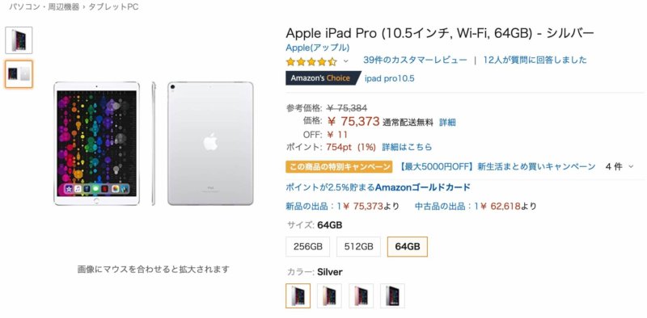Viewport: 647px width, 318px height.
Task: Select the 256GB size option
Action: [x=308, y=247]
